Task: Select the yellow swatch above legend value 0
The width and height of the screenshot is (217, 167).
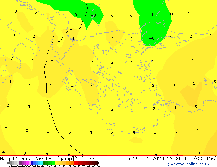Action: click(56, 163)
